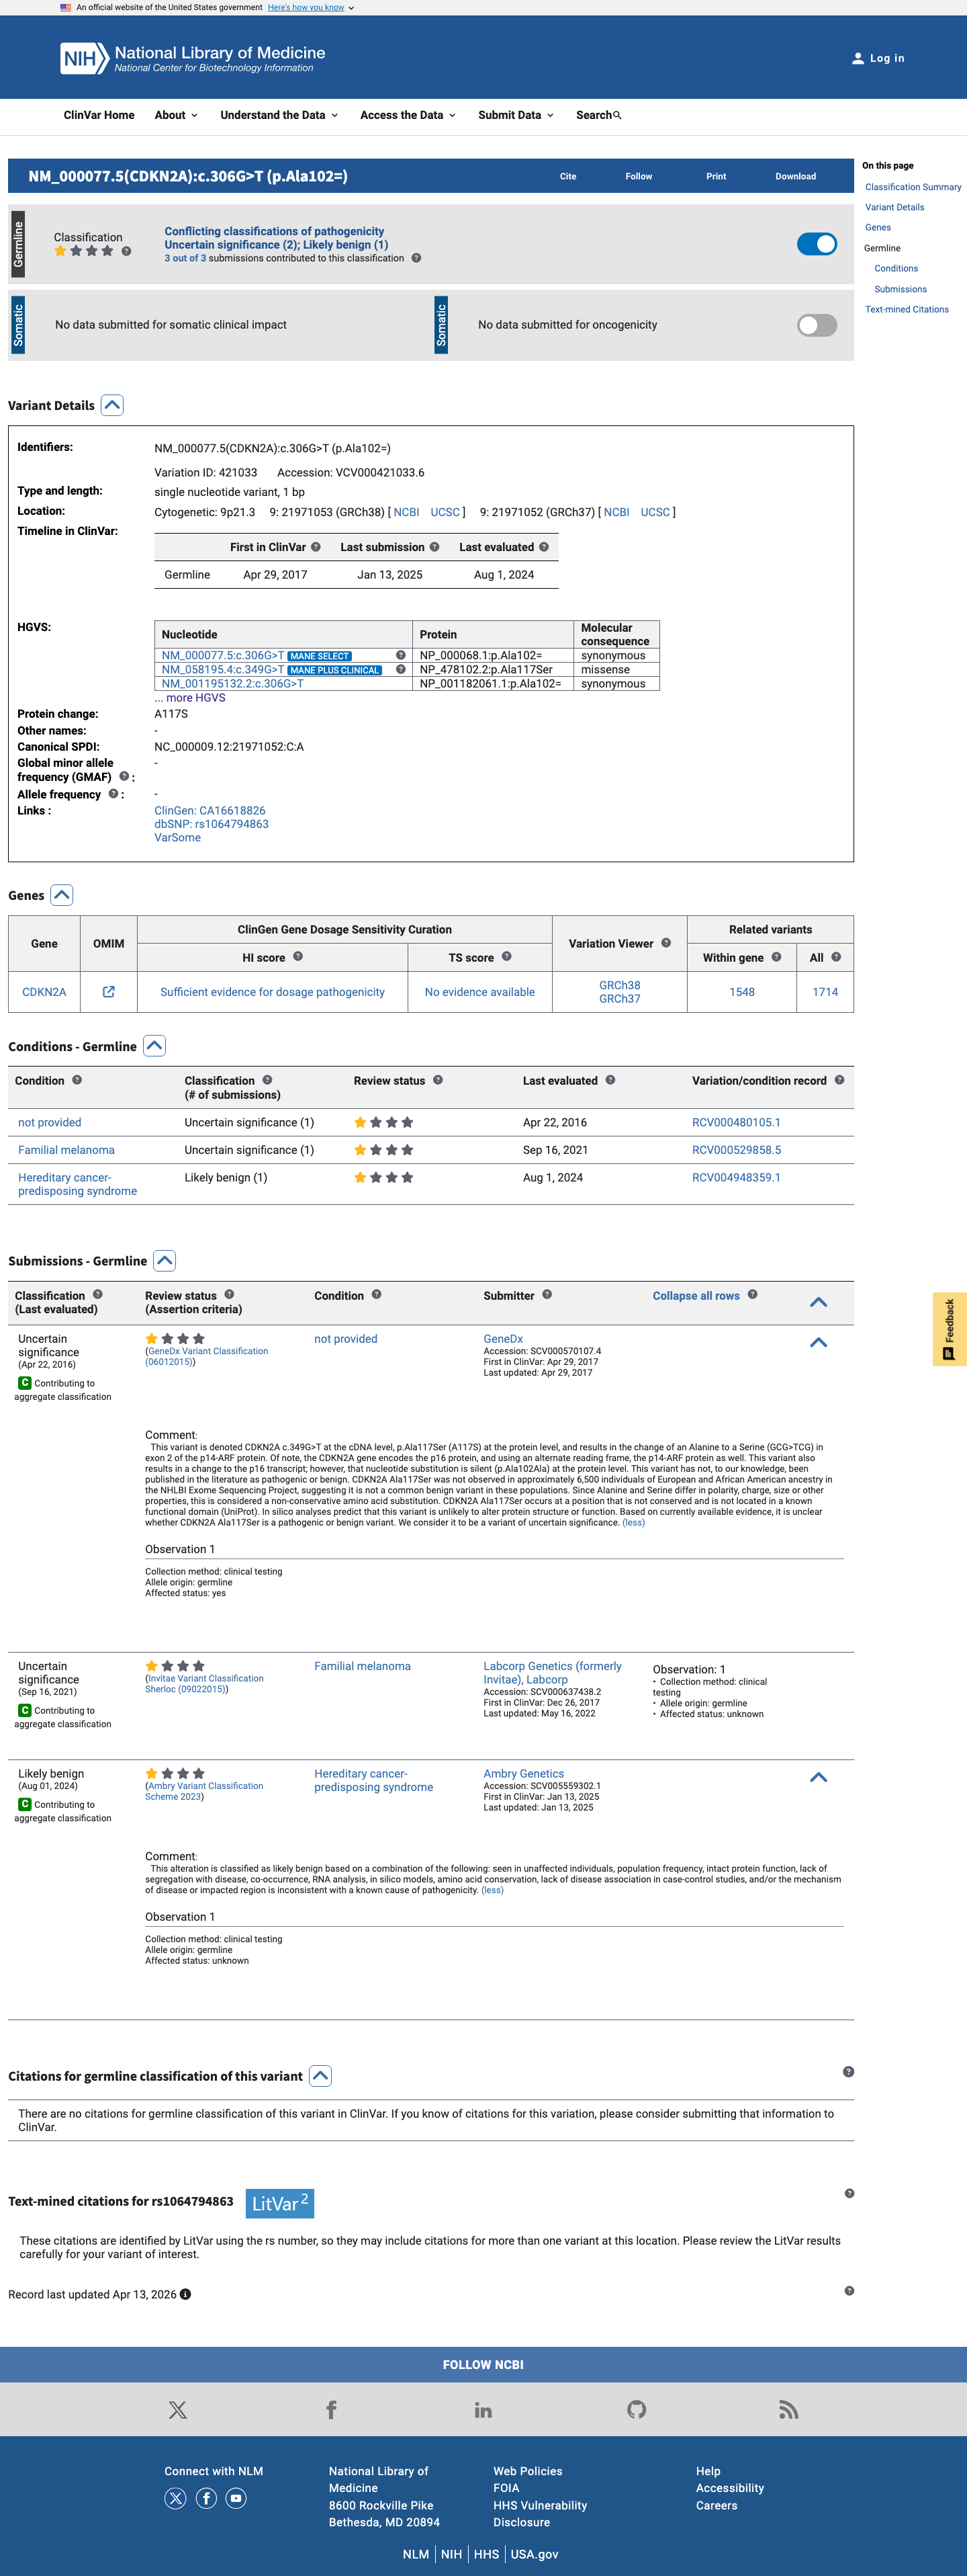Click help icon beside Review status in Conditions
Screen dimensions: 967x2576
(x=438, y=1080)
